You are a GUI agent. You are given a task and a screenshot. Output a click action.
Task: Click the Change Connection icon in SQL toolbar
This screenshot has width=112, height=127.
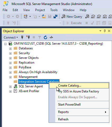click(14, 23)
